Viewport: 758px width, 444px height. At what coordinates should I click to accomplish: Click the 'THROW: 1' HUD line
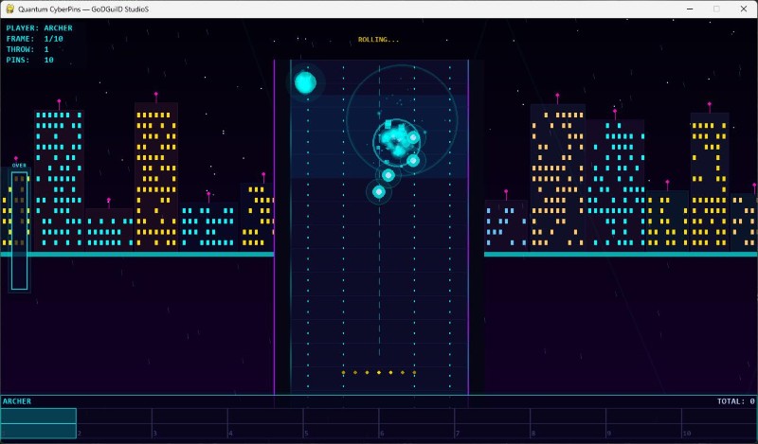[x=27, y=49]
